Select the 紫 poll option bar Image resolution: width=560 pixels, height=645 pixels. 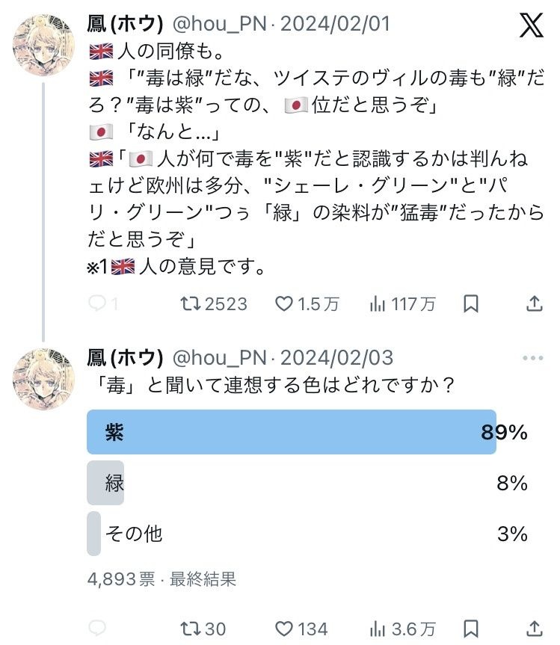pos(292,432)
